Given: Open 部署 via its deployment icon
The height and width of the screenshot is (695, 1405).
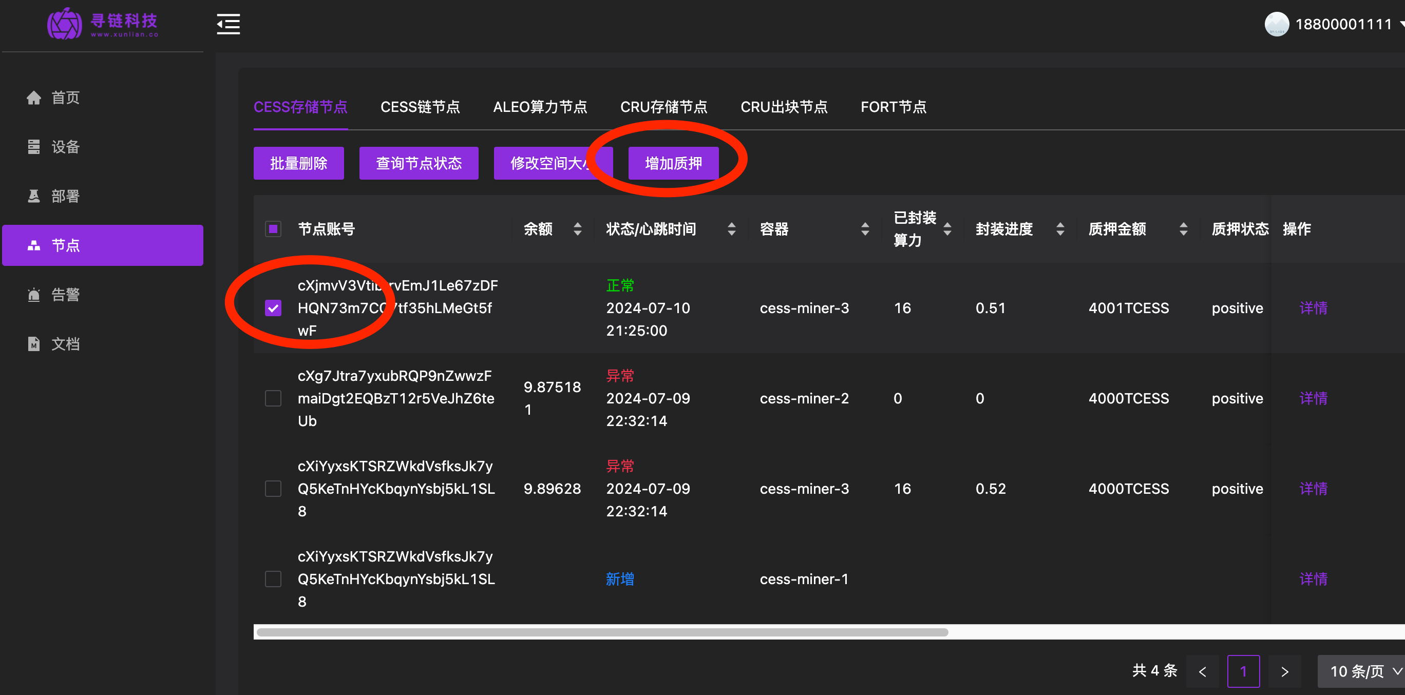Looking at the screenshot, I should pos(34,196).
